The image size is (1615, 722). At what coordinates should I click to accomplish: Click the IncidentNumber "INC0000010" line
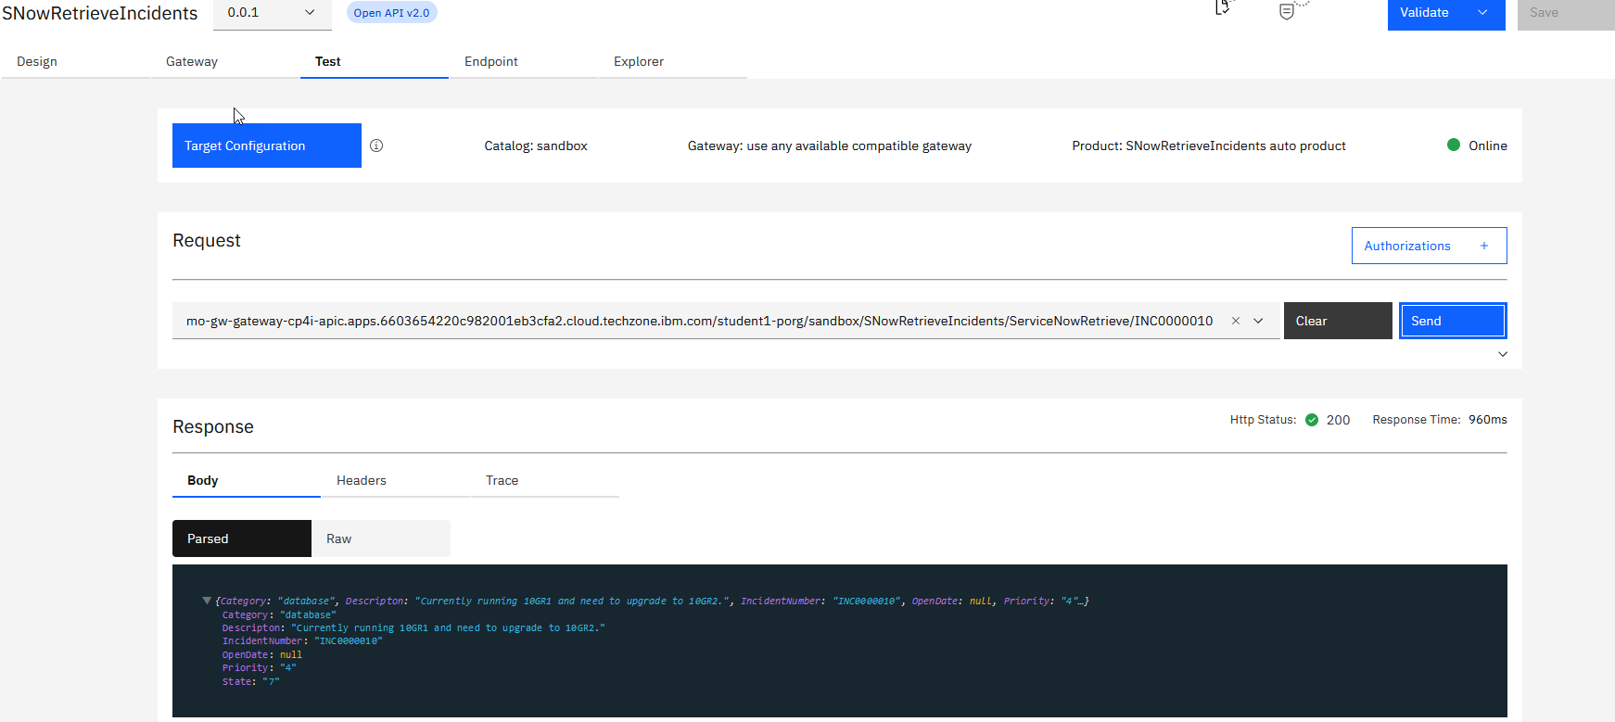tap(302, 641)
